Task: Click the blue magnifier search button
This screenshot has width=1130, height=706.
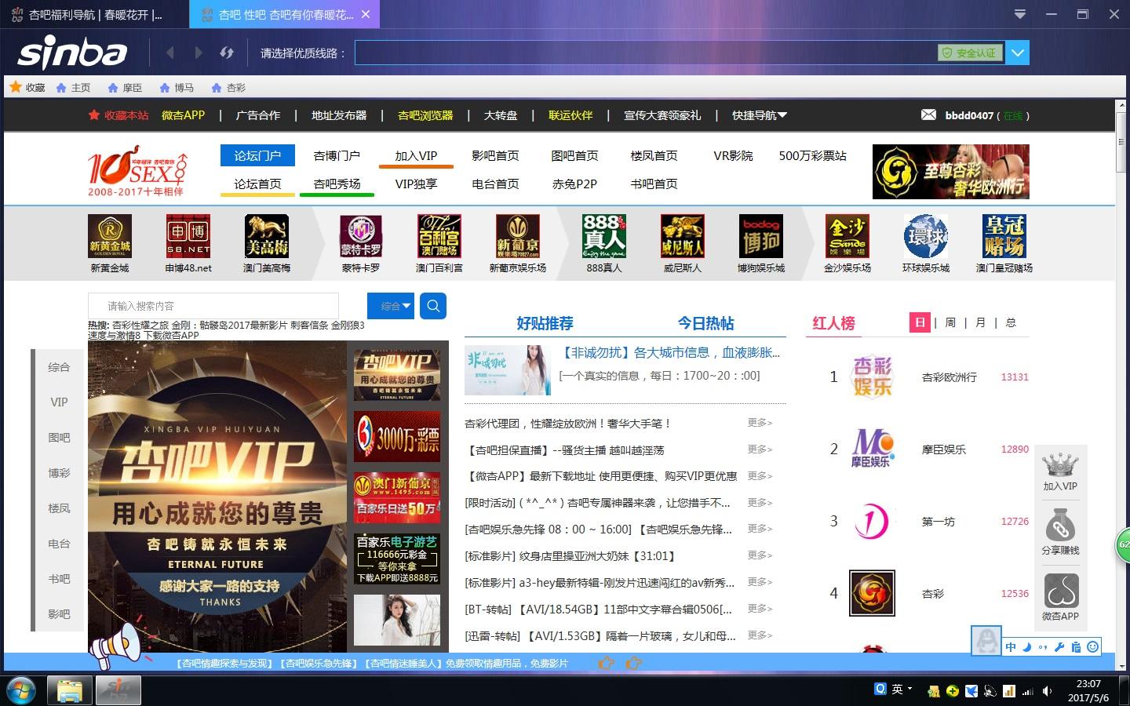Action: [x=433, y=306]
